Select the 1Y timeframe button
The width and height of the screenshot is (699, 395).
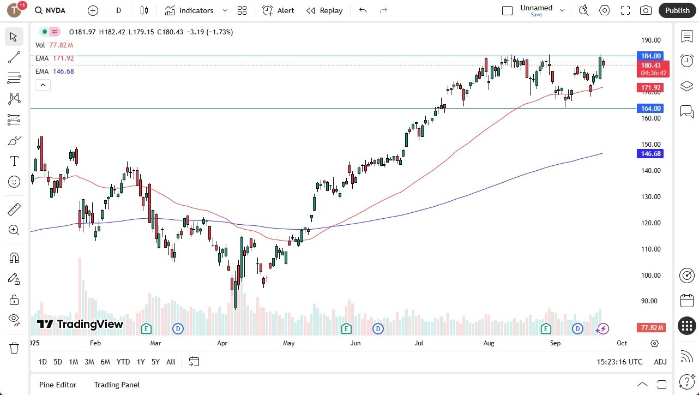140,362
